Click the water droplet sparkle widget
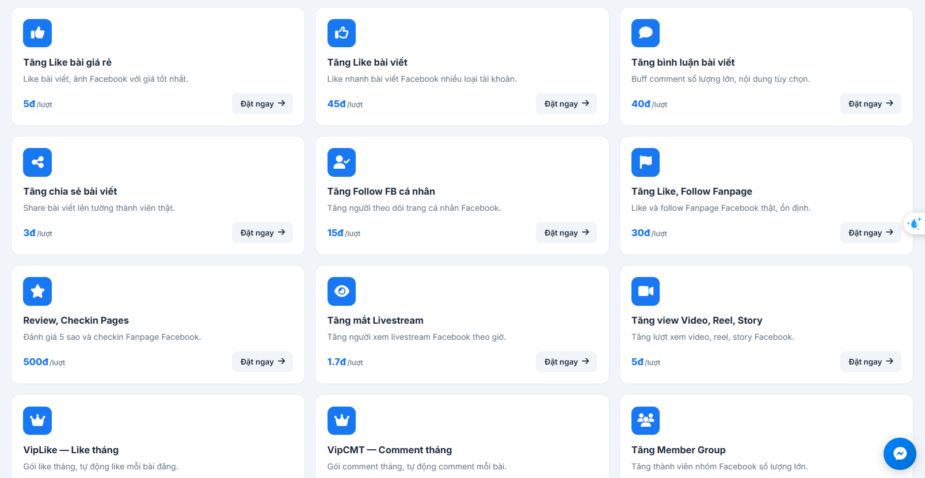The width and height of the screenshot is (925, 478). point(914,223)
